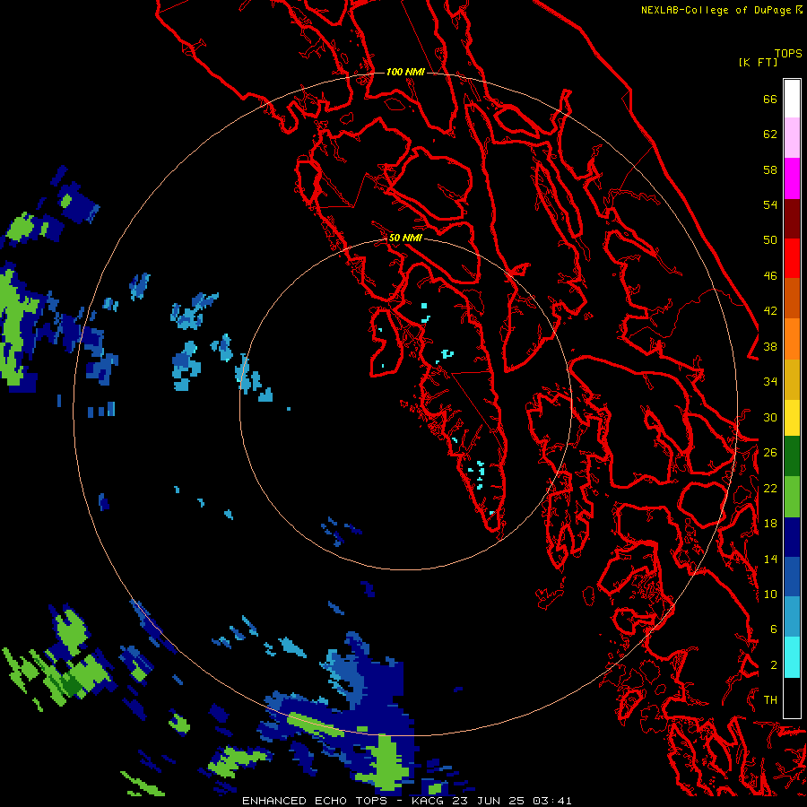This screenshot has width=807, height=807.
Task: Click the yellow legend swatch
Action: coord(792,418)
